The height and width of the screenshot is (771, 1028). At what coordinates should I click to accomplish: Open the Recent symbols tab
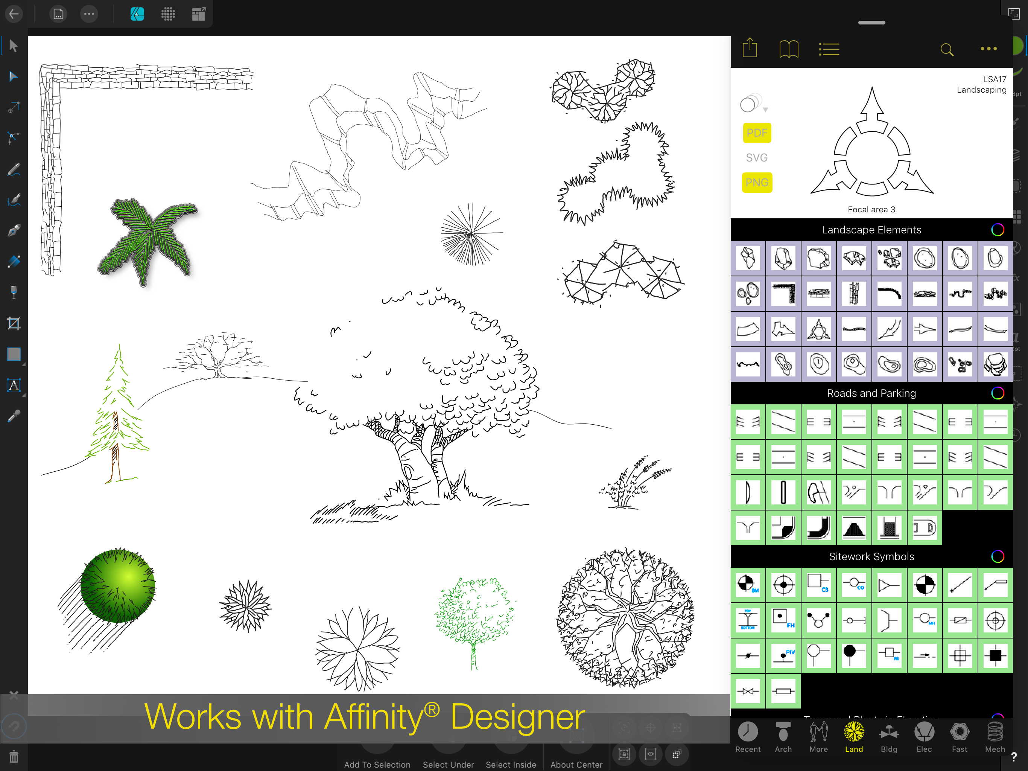tap(748, 737)
